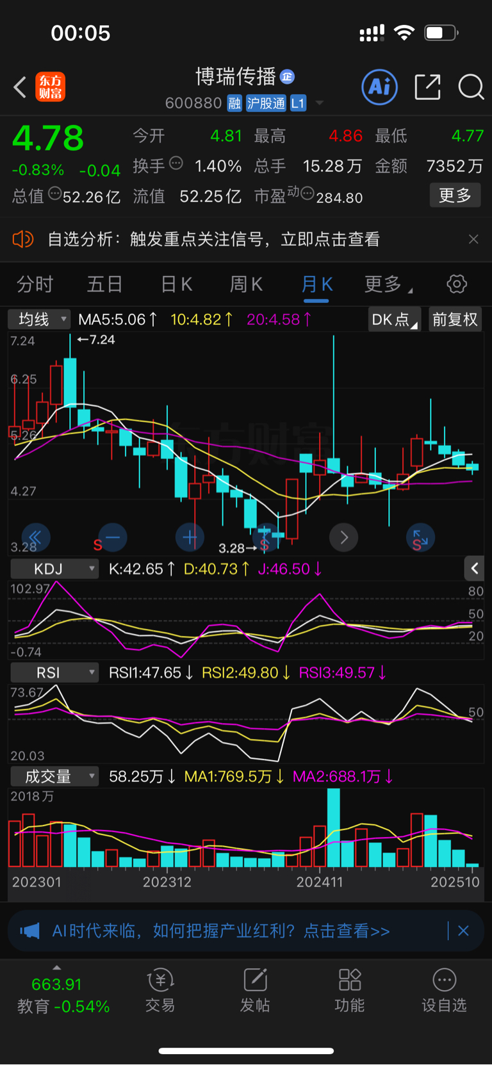Tap the info bubble beside 换手

point(176,163)
